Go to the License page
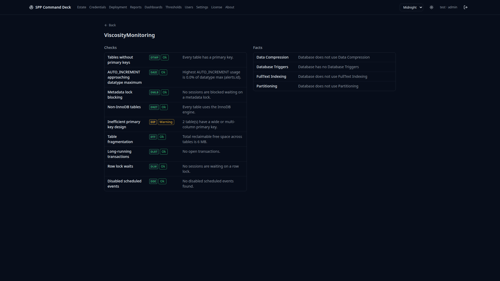Viewport: 500px width, 281px height. click(x=217, y=7)
